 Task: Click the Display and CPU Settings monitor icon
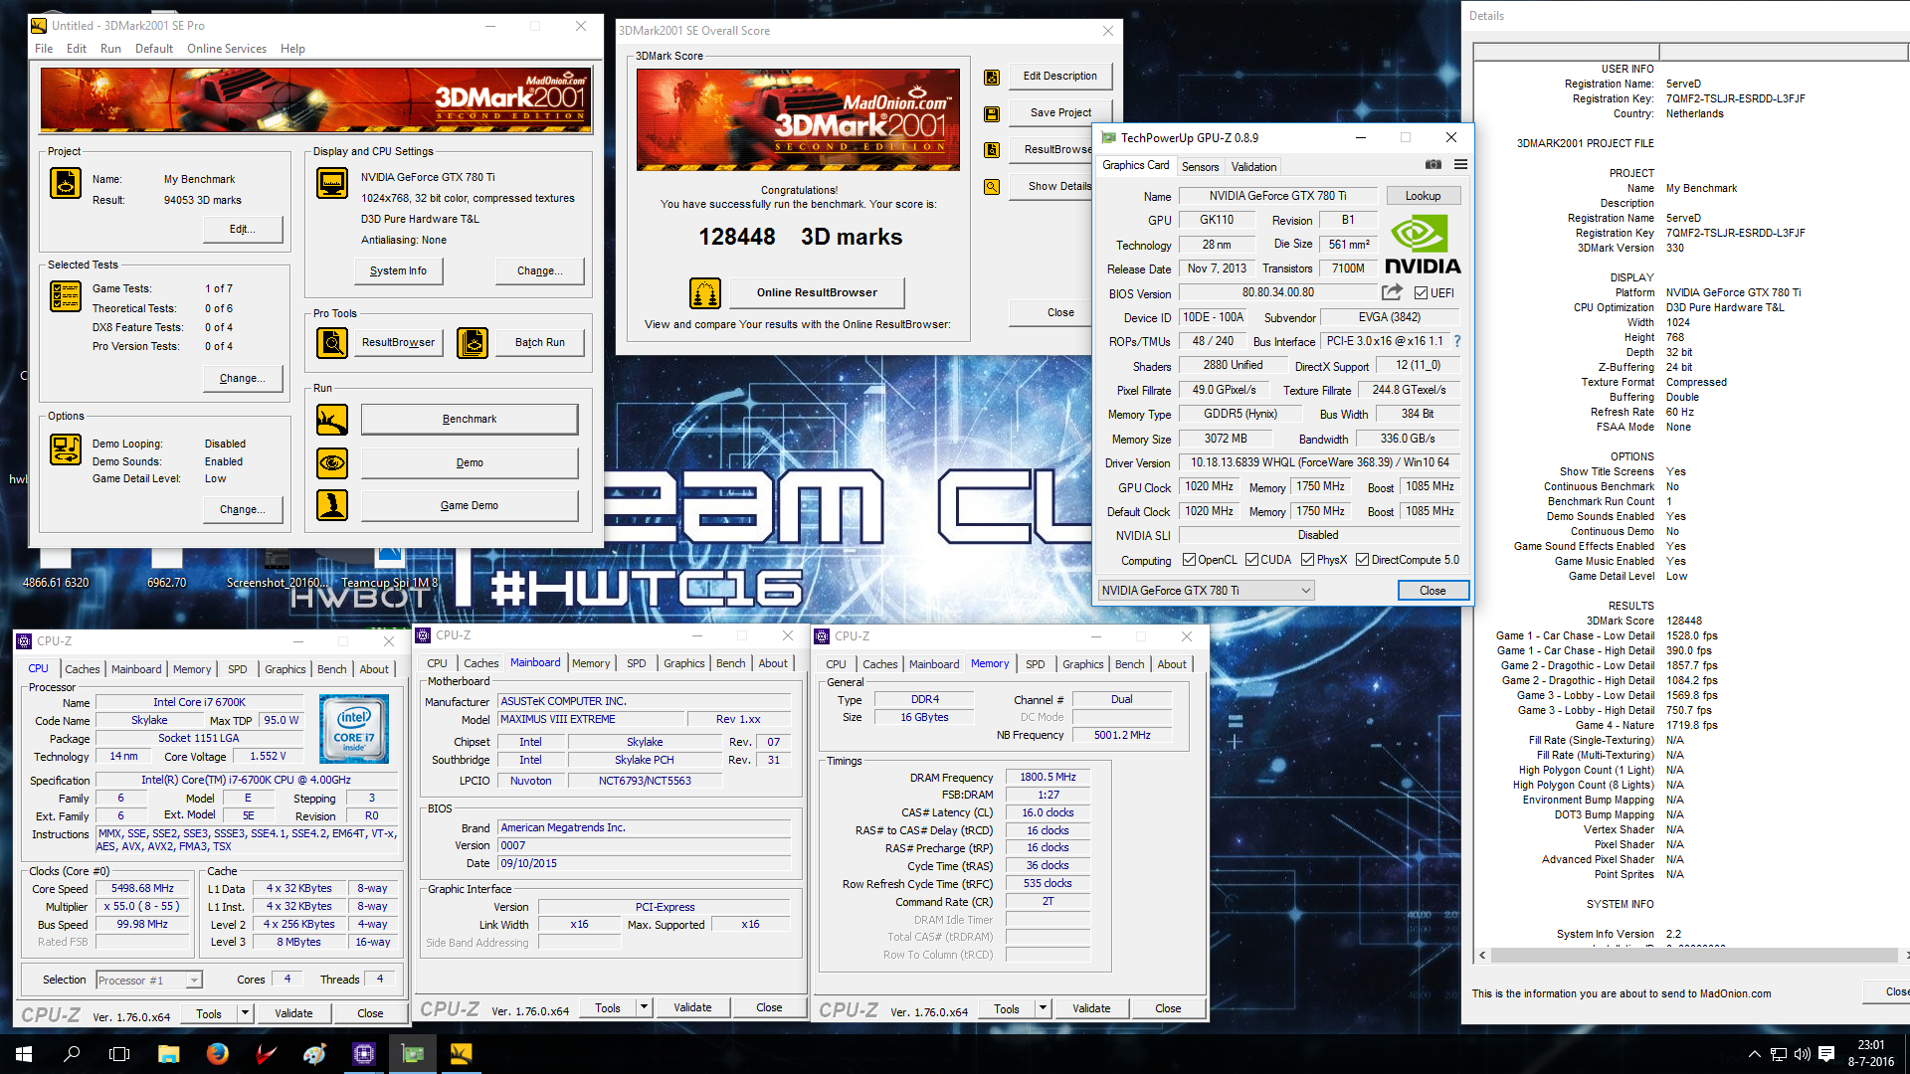332,183
